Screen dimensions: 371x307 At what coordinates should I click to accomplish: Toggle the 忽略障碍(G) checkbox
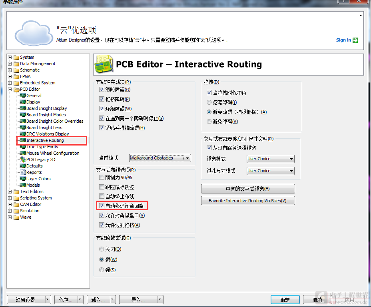tap(102, 90)
